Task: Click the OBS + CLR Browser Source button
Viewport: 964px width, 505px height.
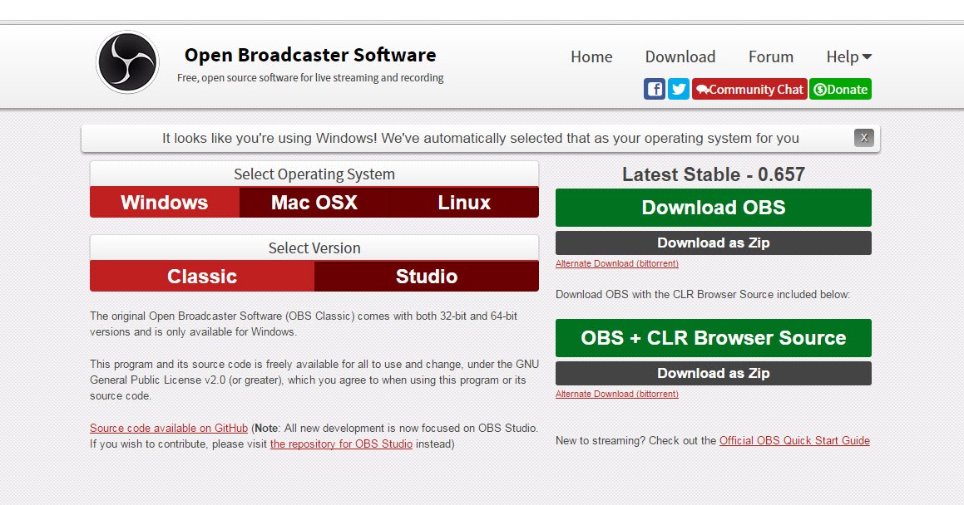Action: point(713,338)
